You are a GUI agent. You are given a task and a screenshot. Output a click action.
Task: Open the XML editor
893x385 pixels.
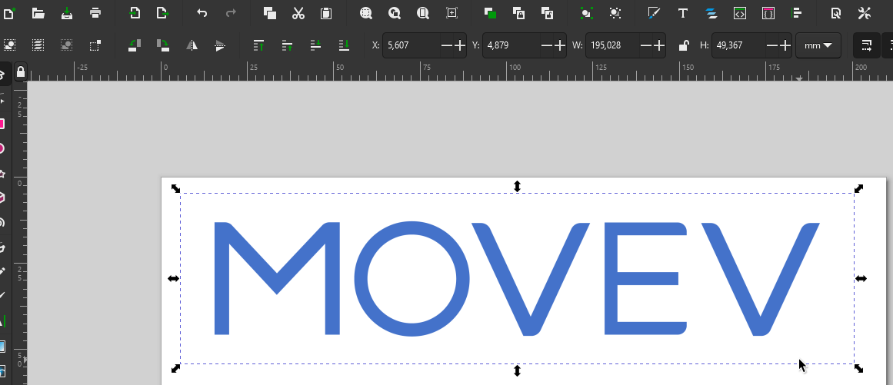739,13
